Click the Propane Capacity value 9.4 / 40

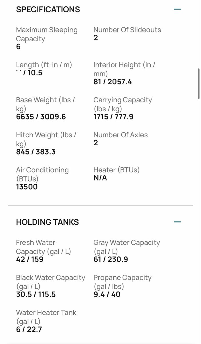(x=107, y=294)
